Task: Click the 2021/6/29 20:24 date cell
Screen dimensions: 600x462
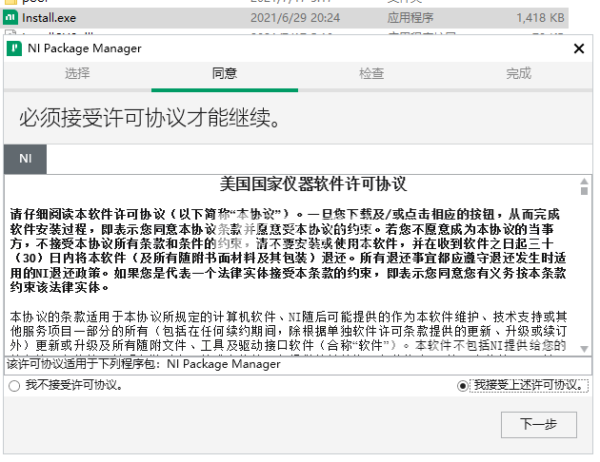Action: (295, 18)
